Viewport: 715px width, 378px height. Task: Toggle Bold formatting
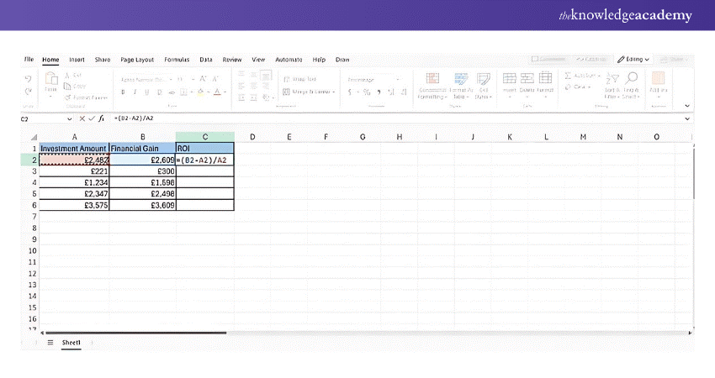click(x=123, y=92)
